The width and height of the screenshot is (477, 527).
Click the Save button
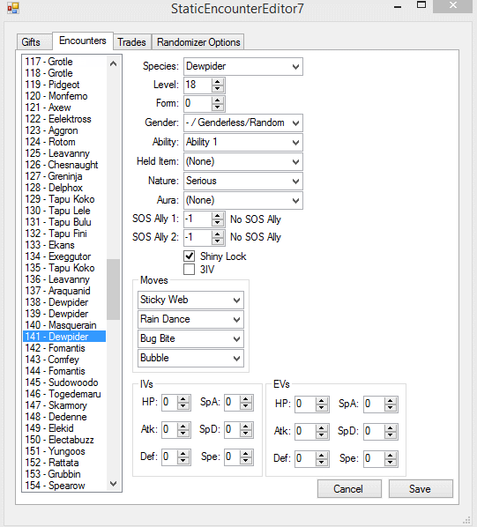(x=421, y=489)
